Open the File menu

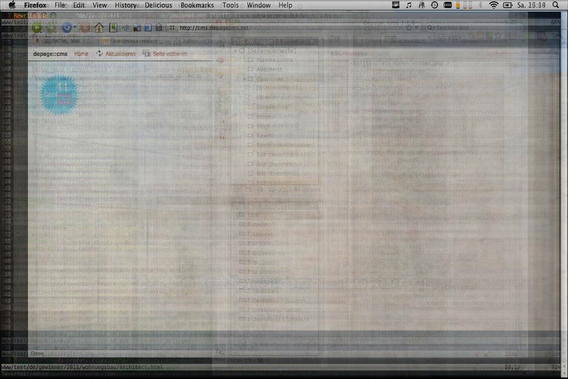coord(59,5)
